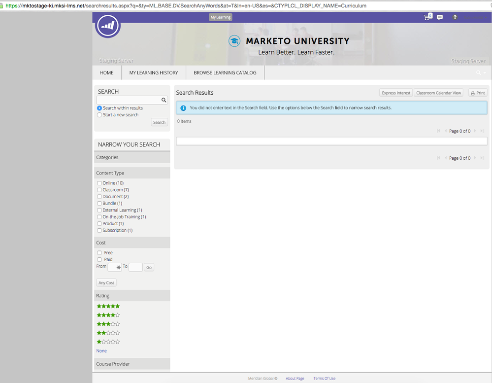Go to first page in top pager
The image size is (492, 383).
click(x=438, y=131)
